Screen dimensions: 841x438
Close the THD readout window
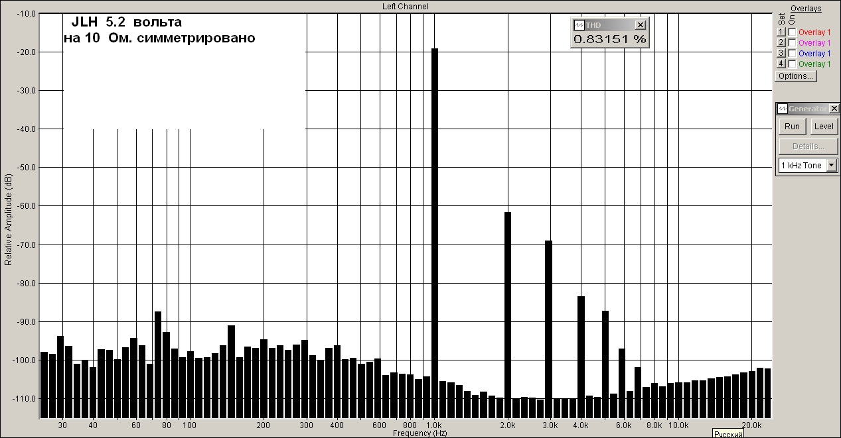tap(640, 25)
